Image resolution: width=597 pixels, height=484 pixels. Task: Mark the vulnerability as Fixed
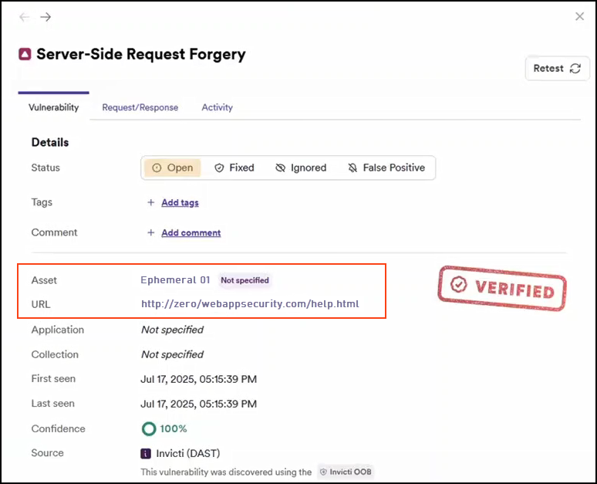click(x=234, y=168)
